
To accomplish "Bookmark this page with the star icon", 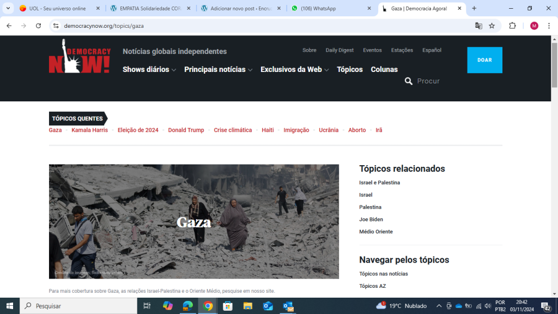I will click(492, 26).
